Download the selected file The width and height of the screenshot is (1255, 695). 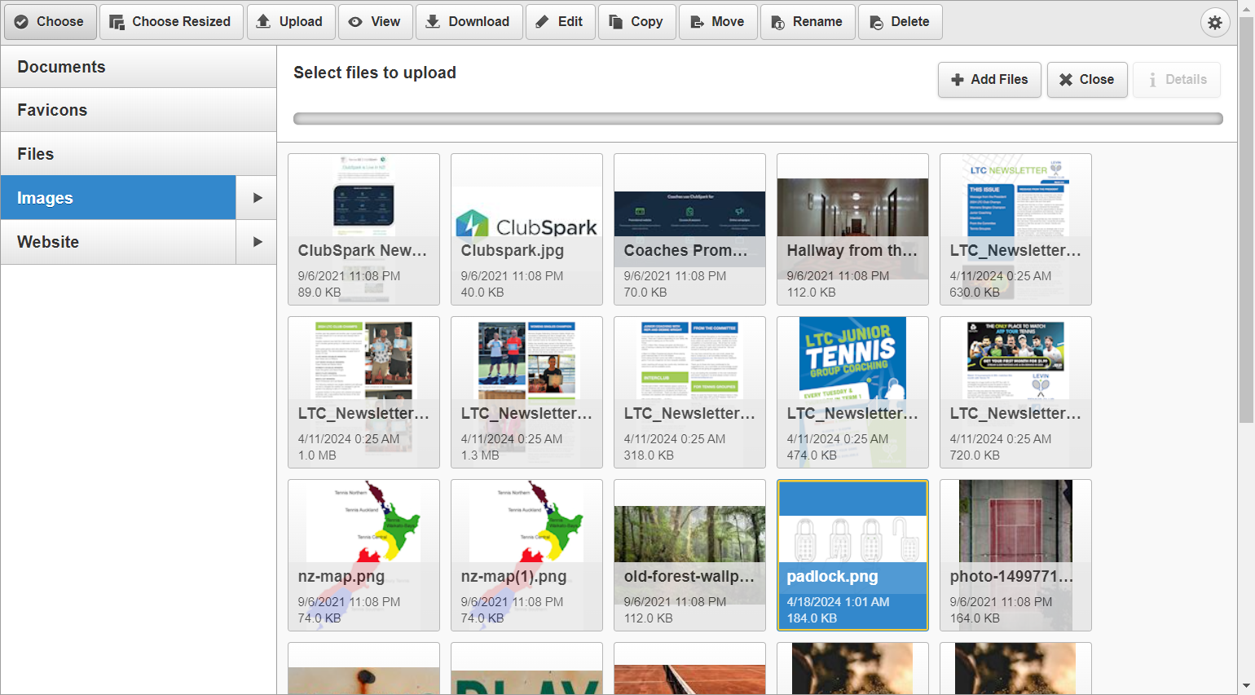[469, 22]
